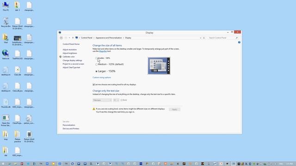The width and height of the screenshot is (296, 166).
Task: Select the Patran practice folder icon
Action: pos(18,136)
